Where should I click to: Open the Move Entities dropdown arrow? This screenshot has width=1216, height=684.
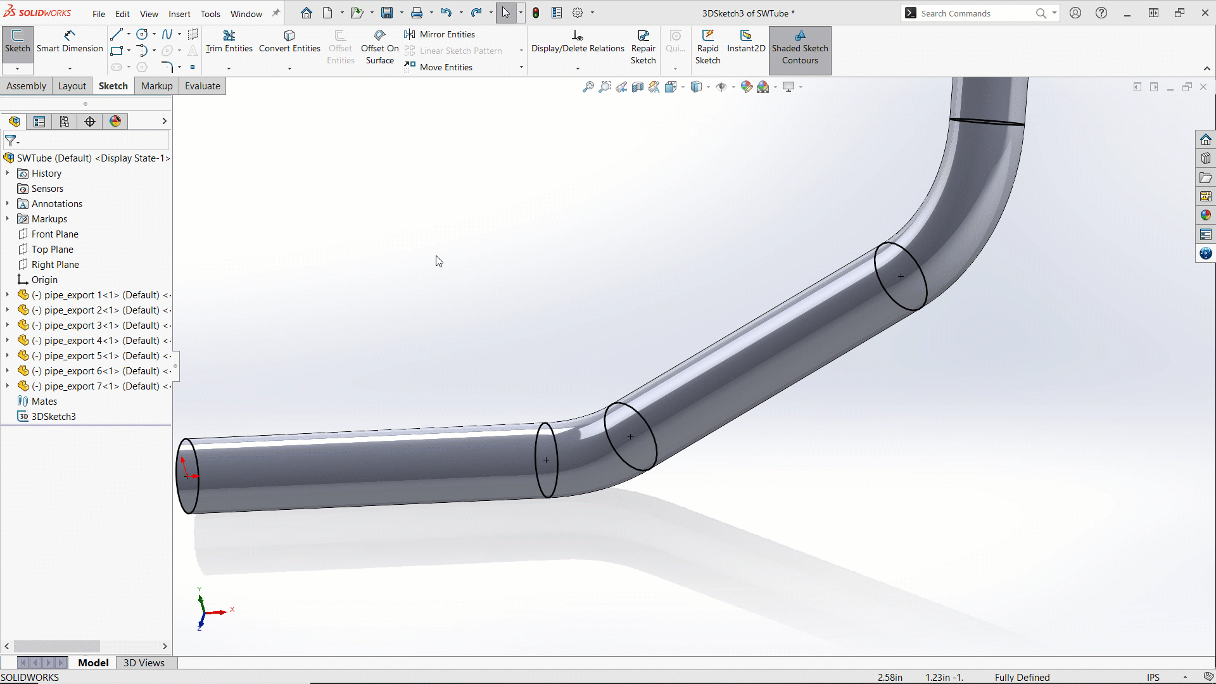521,67
